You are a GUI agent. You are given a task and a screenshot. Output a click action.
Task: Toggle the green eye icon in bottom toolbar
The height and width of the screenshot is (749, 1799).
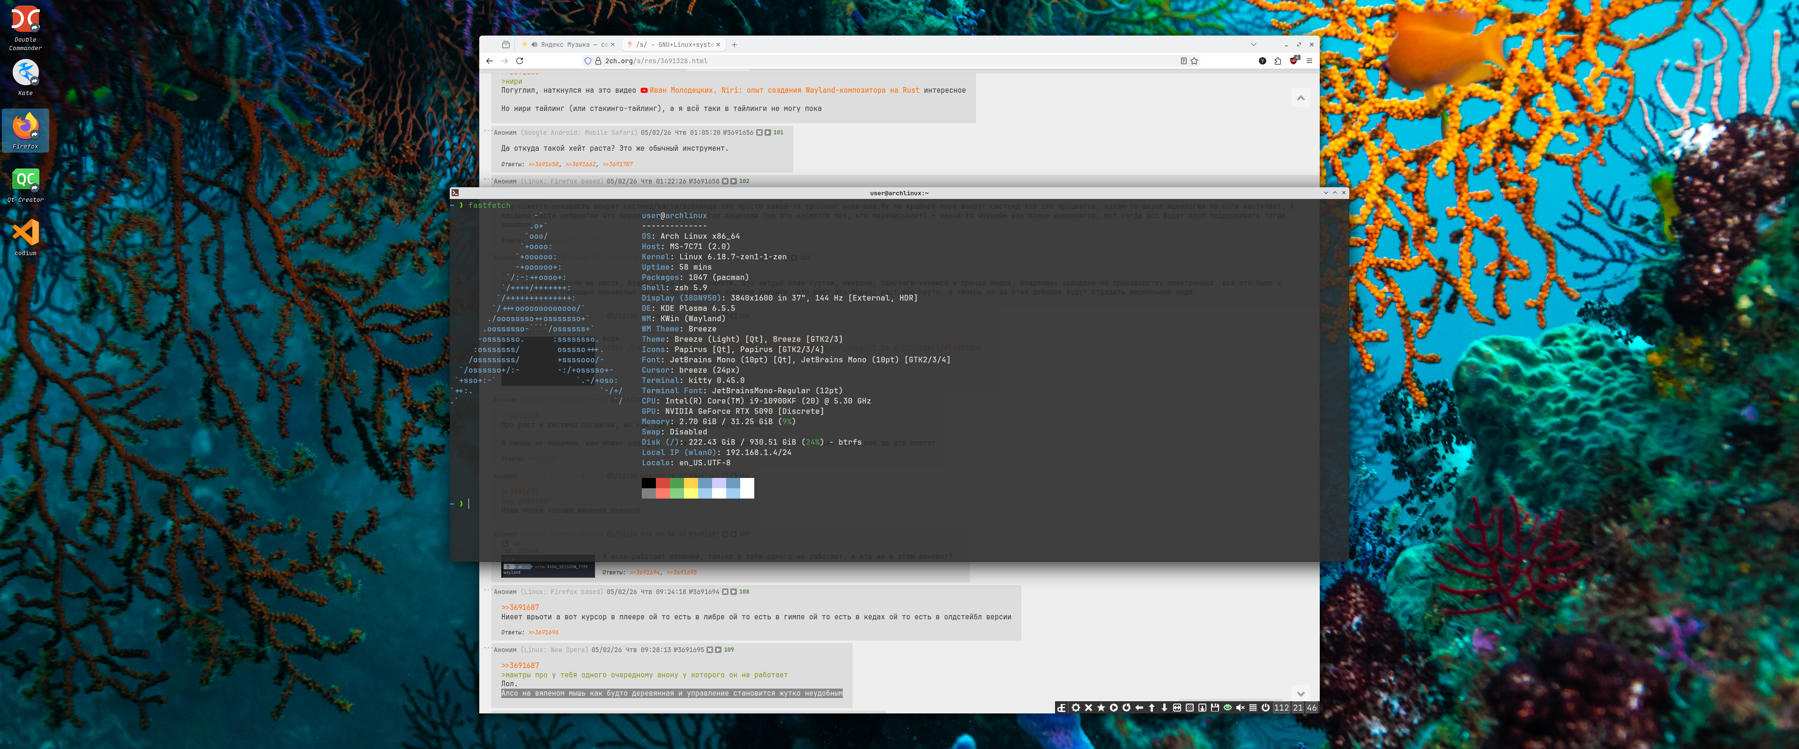(x=1227, y=708)
